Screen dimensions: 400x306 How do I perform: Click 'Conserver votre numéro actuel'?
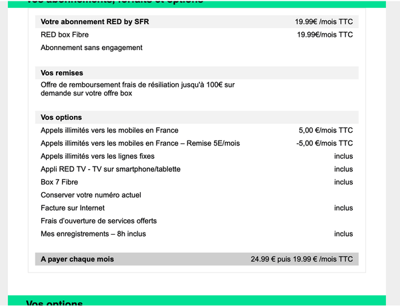91,195
